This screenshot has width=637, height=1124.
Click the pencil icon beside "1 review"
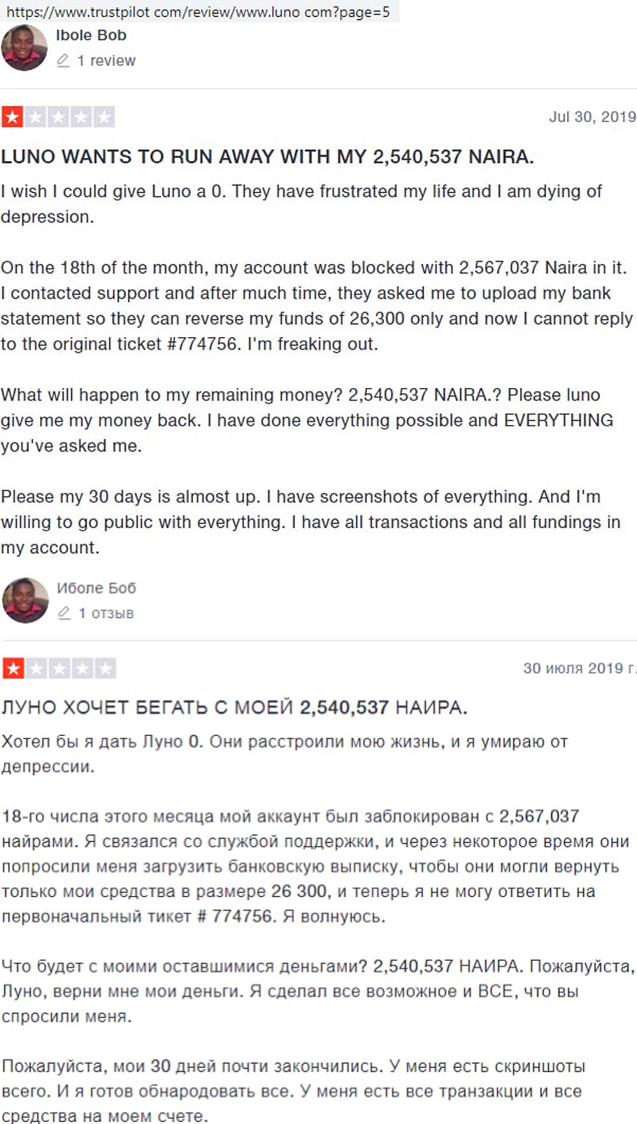pos(62,61)
